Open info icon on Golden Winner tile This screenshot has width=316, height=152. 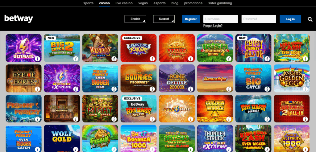pos(229,119)
